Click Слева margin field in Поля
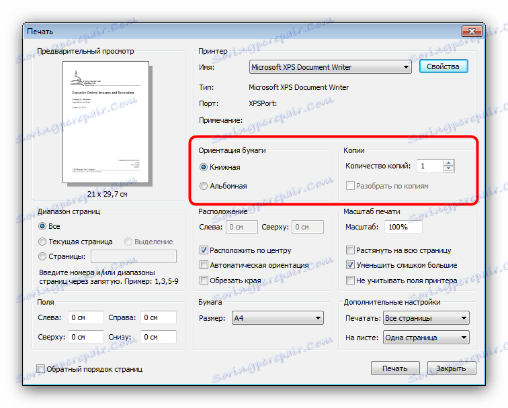508x408 pixels. (x=86, y=317)
